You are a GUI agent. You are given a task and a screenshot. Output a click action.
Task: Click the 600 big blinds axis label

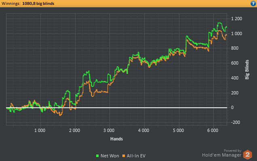pyautogui.click(x=235, y=63)
